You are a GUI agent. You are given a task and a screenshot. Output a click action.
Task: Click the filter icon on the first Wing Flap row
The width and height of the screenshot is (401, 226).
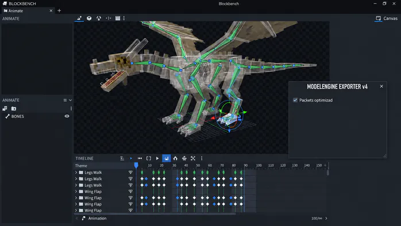130,191
